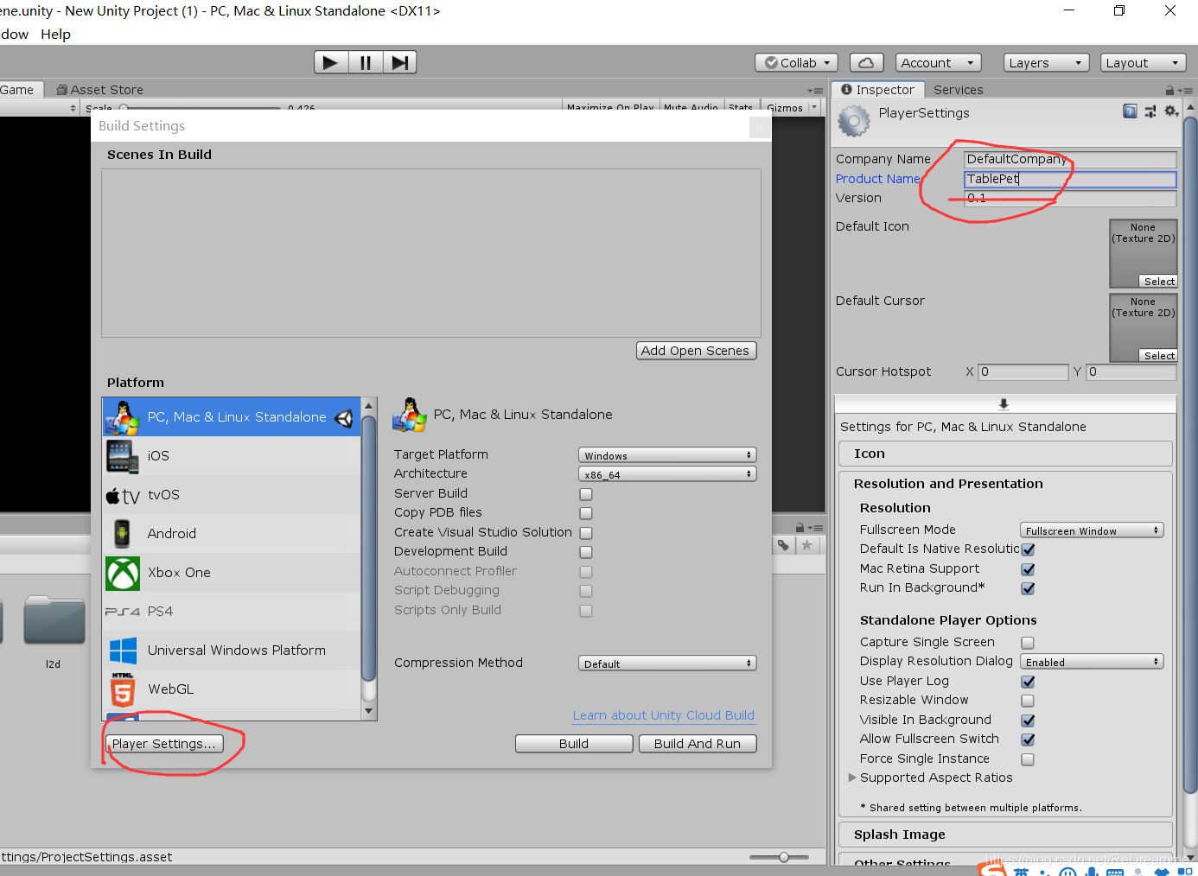The image size is (1198, 876).
Task: Open the Help menu
Action: (x=55, y=35)
